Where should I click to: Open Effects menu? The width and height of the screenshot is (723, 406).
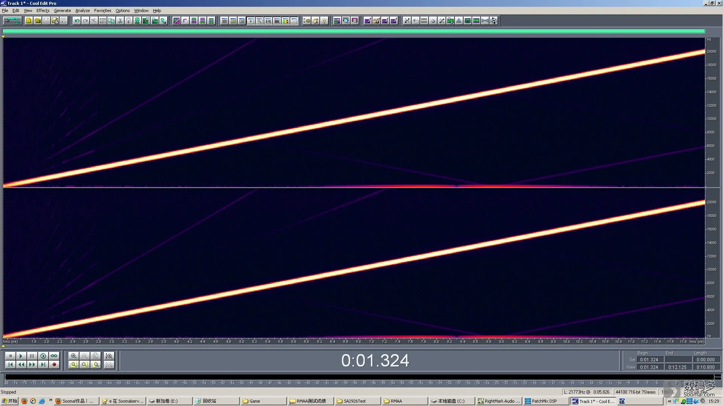point(43,11)
